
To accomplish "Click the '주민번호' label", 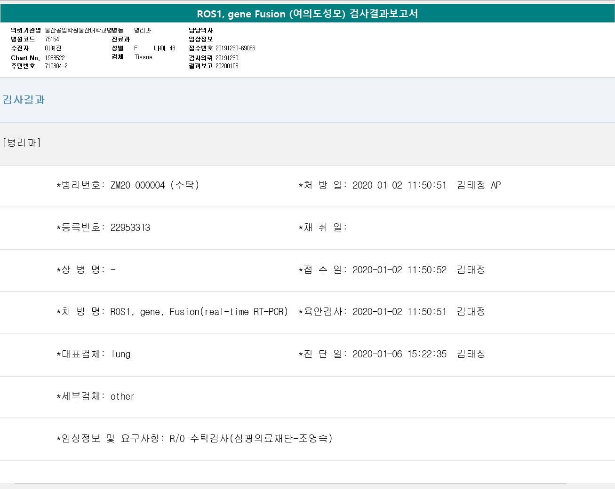I will [x=23, y=66].
